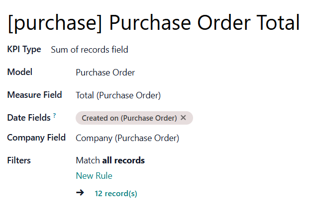310x217 pixels.
Task: Add a New Rule to filters
Action: pos(94,176)
